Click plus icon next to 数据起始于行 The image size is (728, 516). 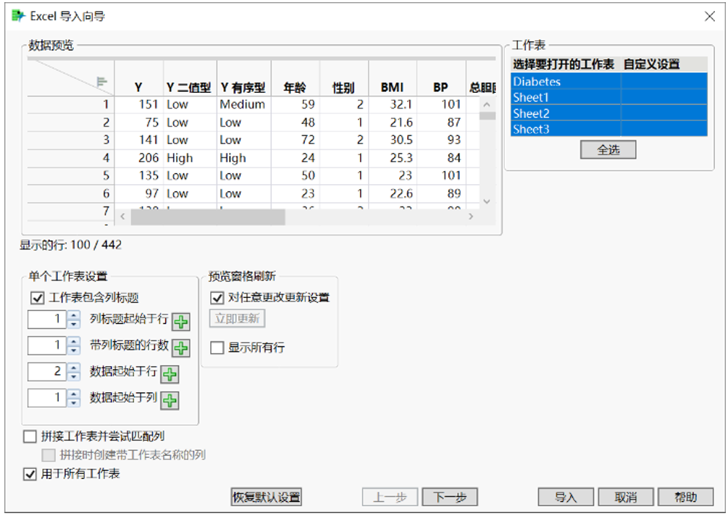[x=168, y=374]
